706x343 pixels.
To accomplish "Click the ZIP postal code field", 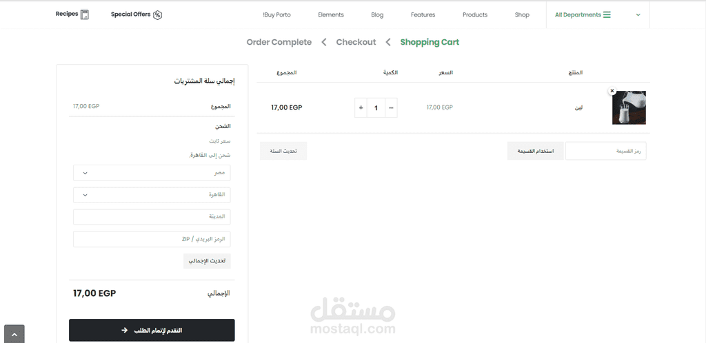I will click(x=152, y=239).
